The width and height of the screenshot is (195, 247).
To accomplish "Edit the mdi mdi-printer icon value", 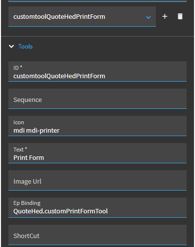I will click(x=97, y=126).
